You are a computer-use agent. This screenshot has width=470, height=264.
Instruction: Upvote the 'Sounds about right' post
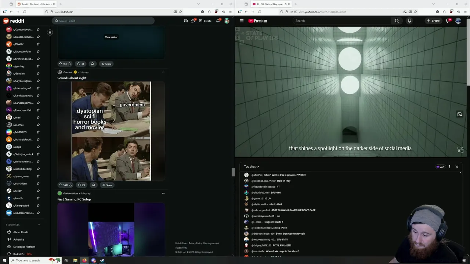click(x=61, y=185)
